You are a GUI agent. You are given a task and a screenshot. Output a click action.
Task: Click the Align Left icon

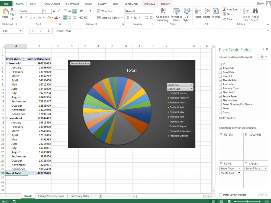pyautogui.click(x=65, y=17)
